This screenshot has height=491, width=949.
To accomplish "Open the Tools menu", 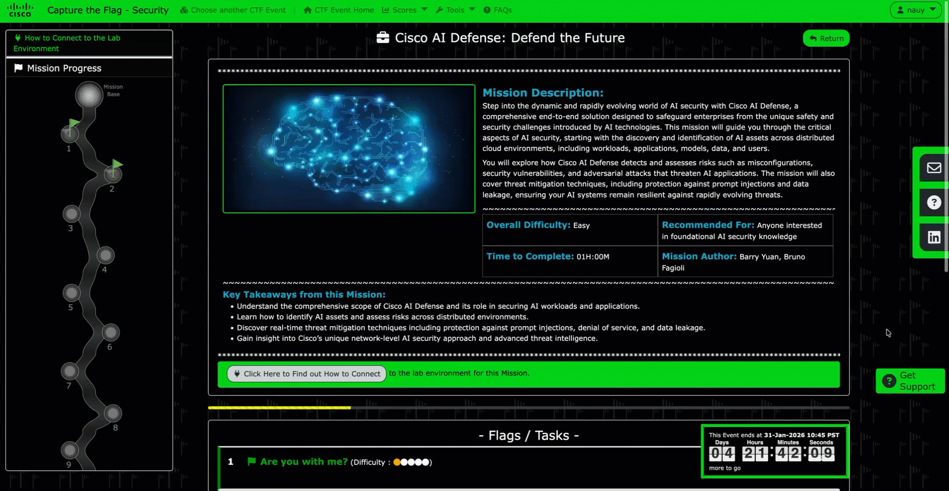I will 455,10.
